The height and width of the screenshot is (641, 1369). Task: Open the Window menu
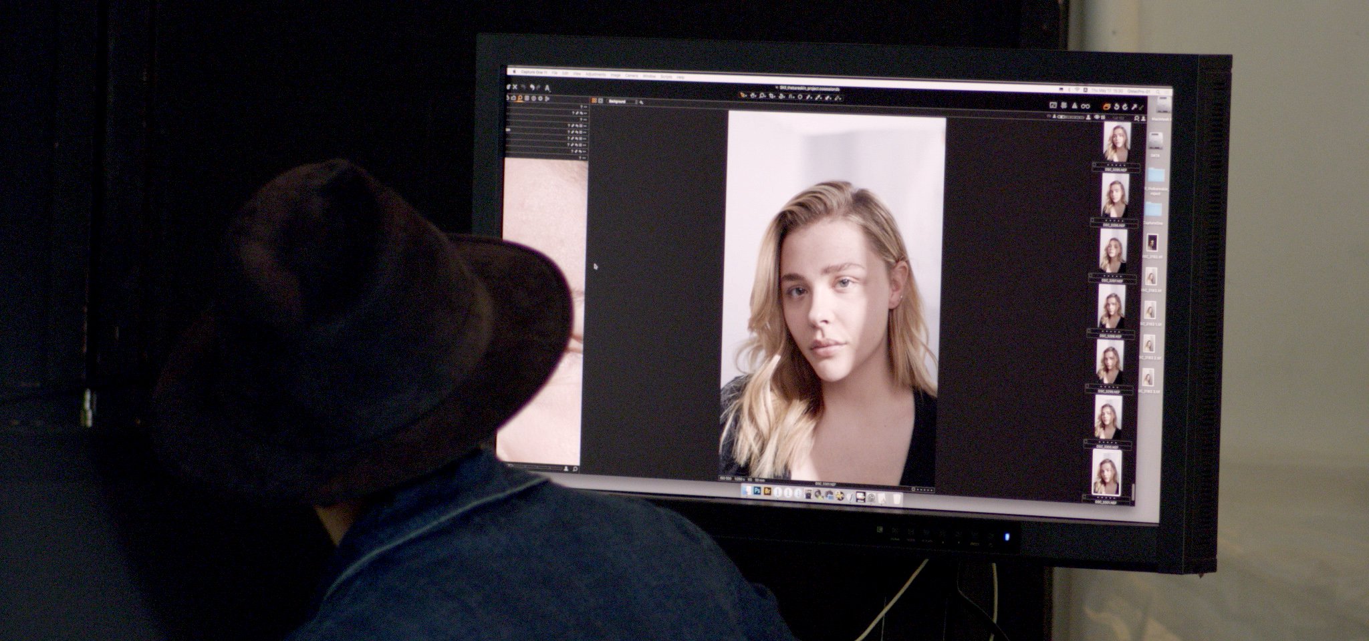649,76
